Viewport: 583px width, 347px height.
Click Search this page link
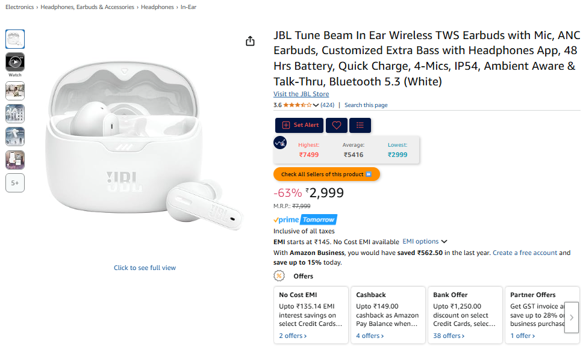click(x=366, y=105)
